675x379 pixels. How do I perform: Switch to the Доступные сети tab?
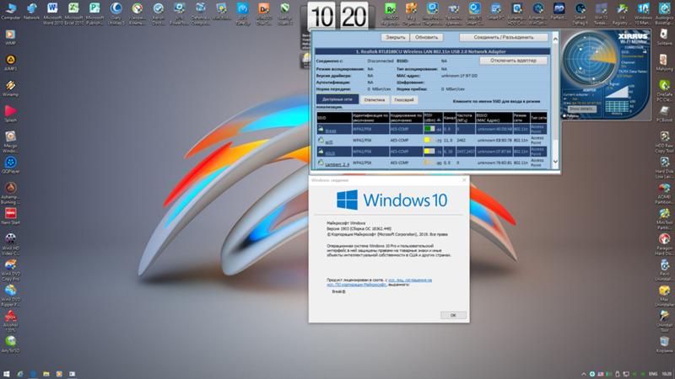337,99
